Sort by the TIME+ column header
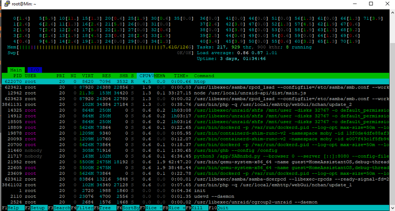This screenshot has width=395, height=211. 181,75
